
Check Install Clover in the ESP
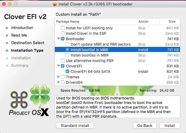(63, 33)
